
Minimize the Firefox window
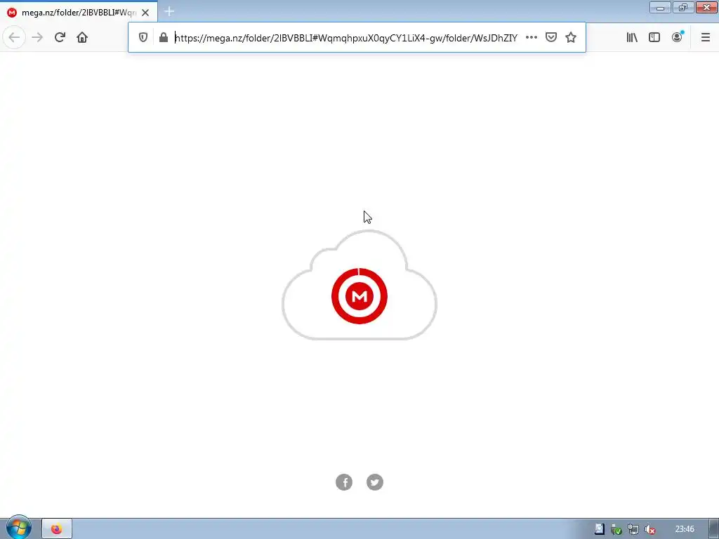point(660,7)
